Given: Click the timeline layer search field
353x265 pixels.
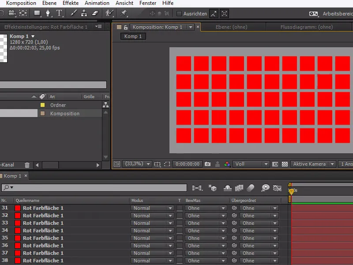Looking at the screenshot, I should point(94,187).
